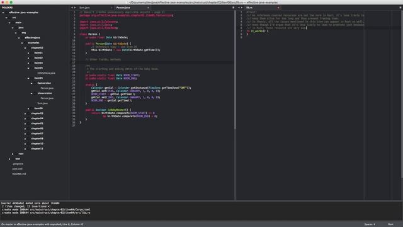Open pom.xml in the sidebar

17,169
